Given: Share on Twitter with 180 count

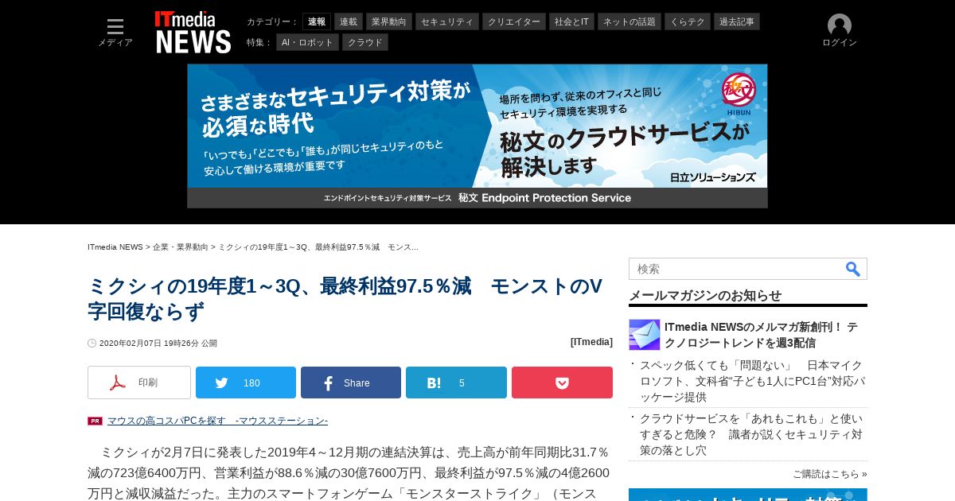Looking at the screenshot, I should pos(246,383).
